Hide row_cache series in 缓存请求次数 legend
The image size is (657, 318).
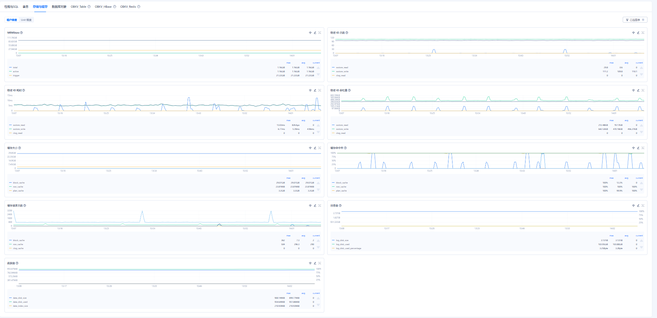click(x=18, y=244)
